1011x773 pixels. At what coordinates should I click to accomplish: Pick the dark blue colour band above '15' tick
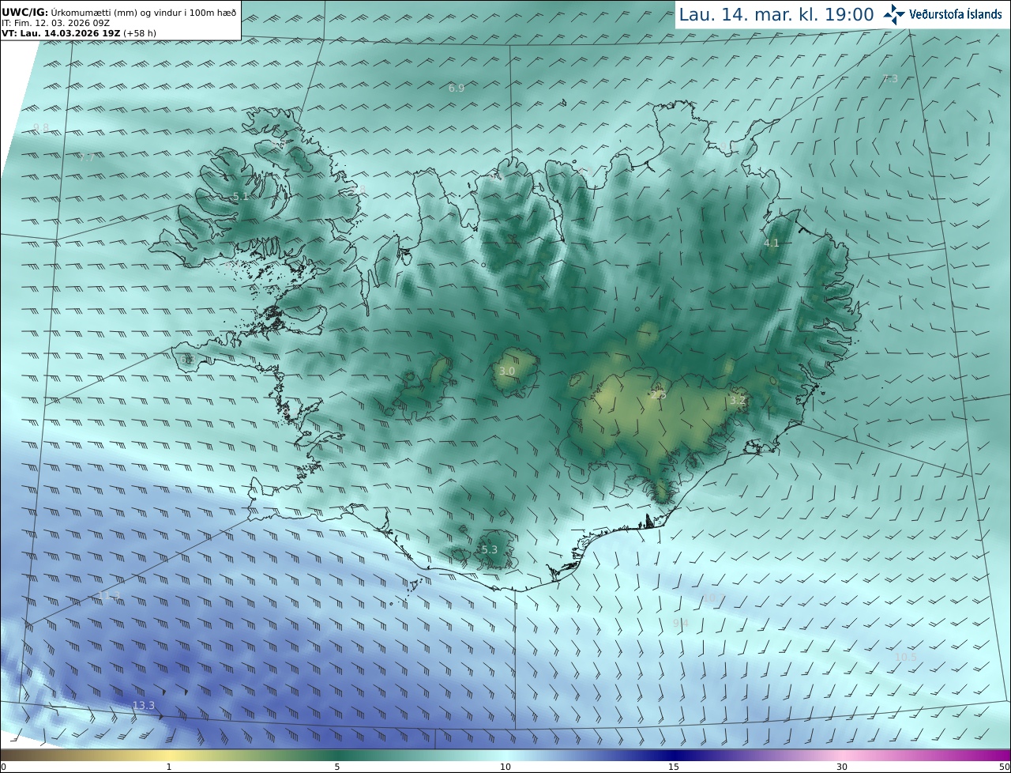(x=674, y=755)
